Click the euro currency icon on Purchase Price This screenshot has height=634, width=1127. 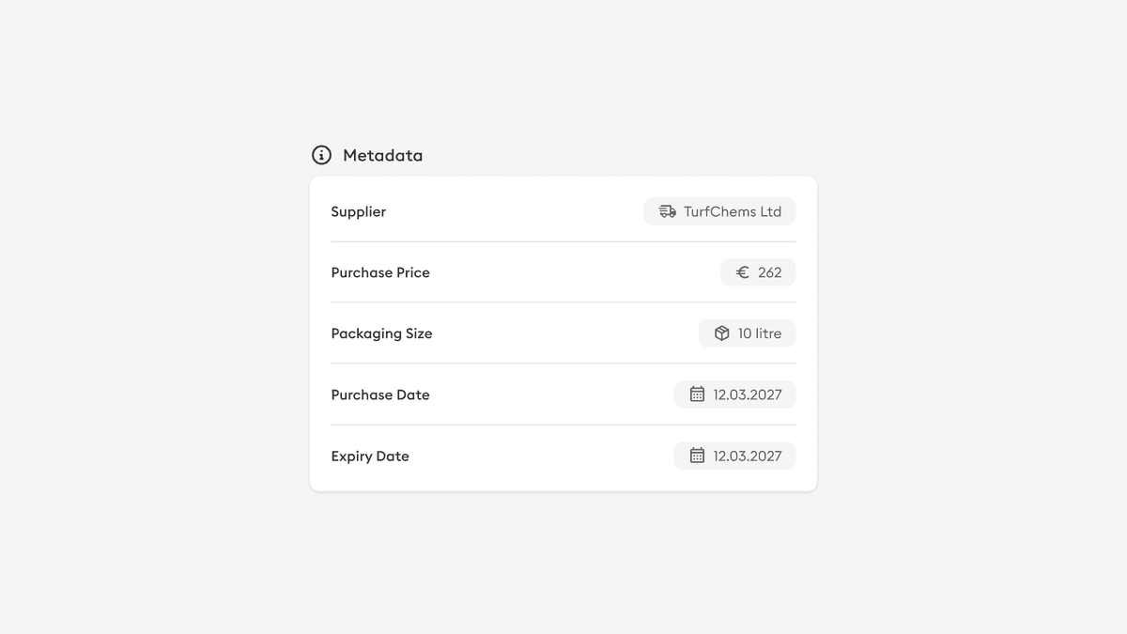(x=741, y=272)
